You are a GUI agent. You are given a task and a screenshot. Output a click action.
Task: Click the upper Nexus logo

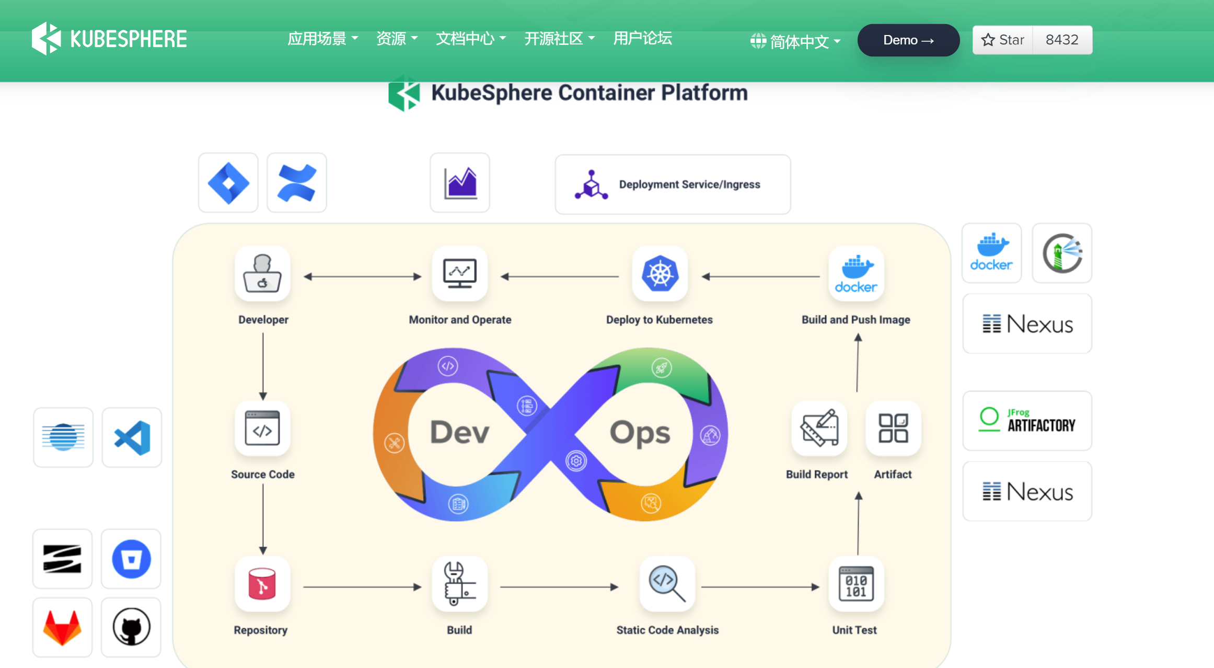[1026, 324]
